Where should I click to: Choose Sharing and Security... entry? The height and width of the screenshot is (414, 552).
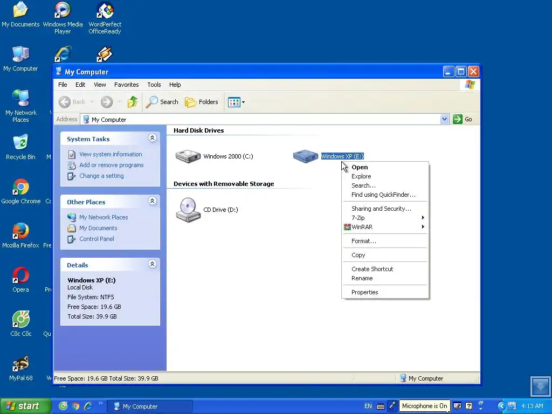pos(385,209)
